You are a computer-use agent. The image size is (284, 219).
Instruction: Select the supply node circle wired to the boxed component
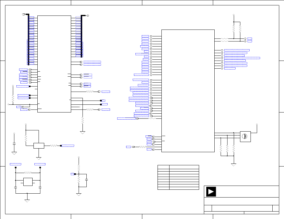pyautogui.click(x=257, y=124)
